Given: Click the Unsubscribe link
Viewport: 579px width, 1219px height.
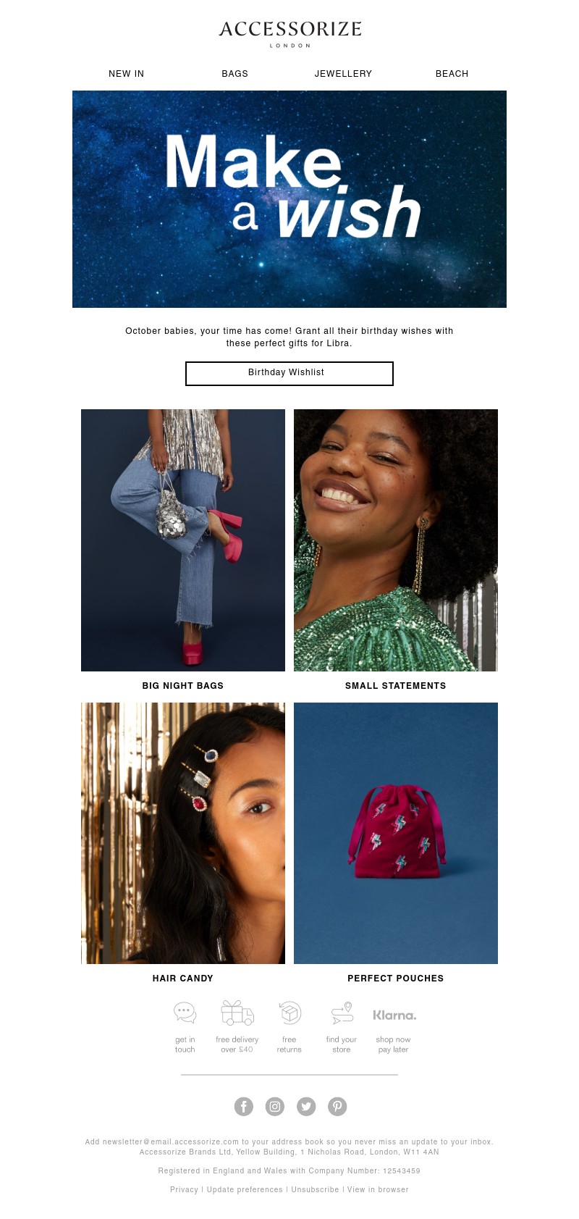Looking at the screenshot, I should 315,1189.
